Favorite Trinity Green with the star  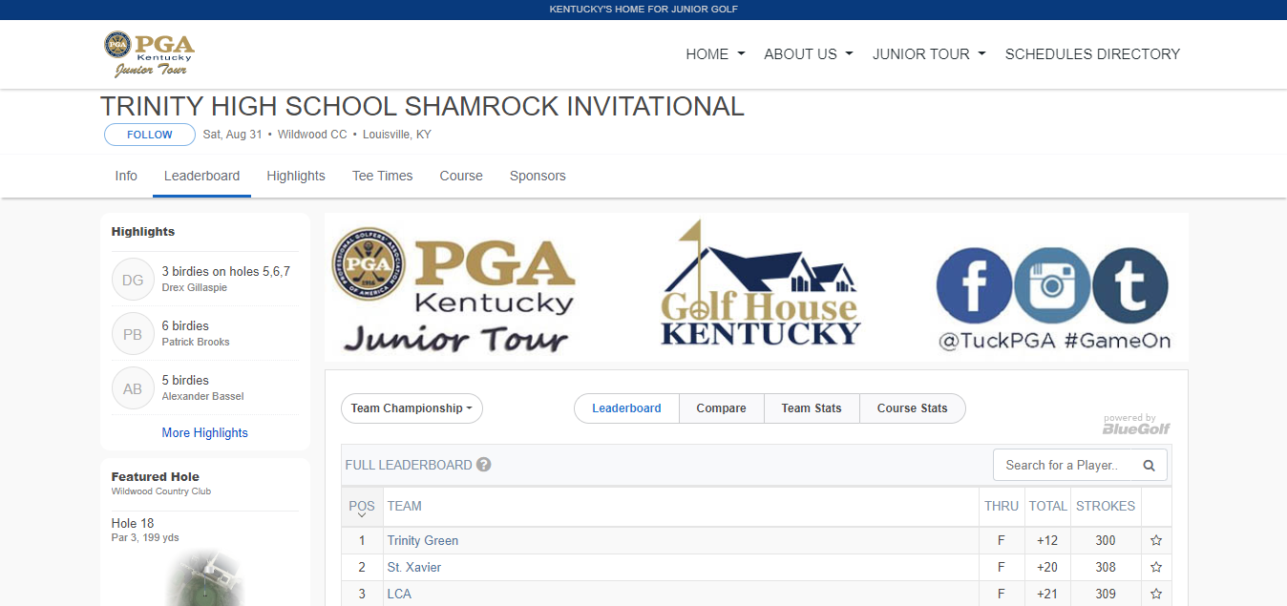(x=1156, y=540)
